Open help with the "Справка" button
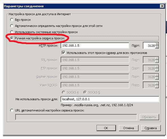 click(151, 128)
